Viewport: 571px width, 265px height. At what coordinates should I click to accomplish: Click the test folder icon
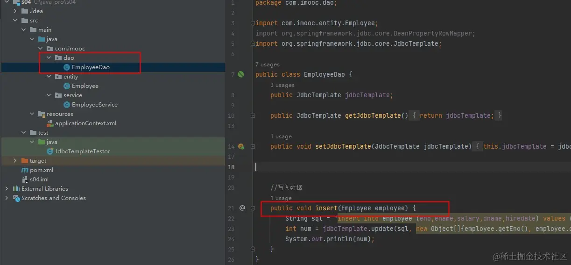[x=33, y=133]
